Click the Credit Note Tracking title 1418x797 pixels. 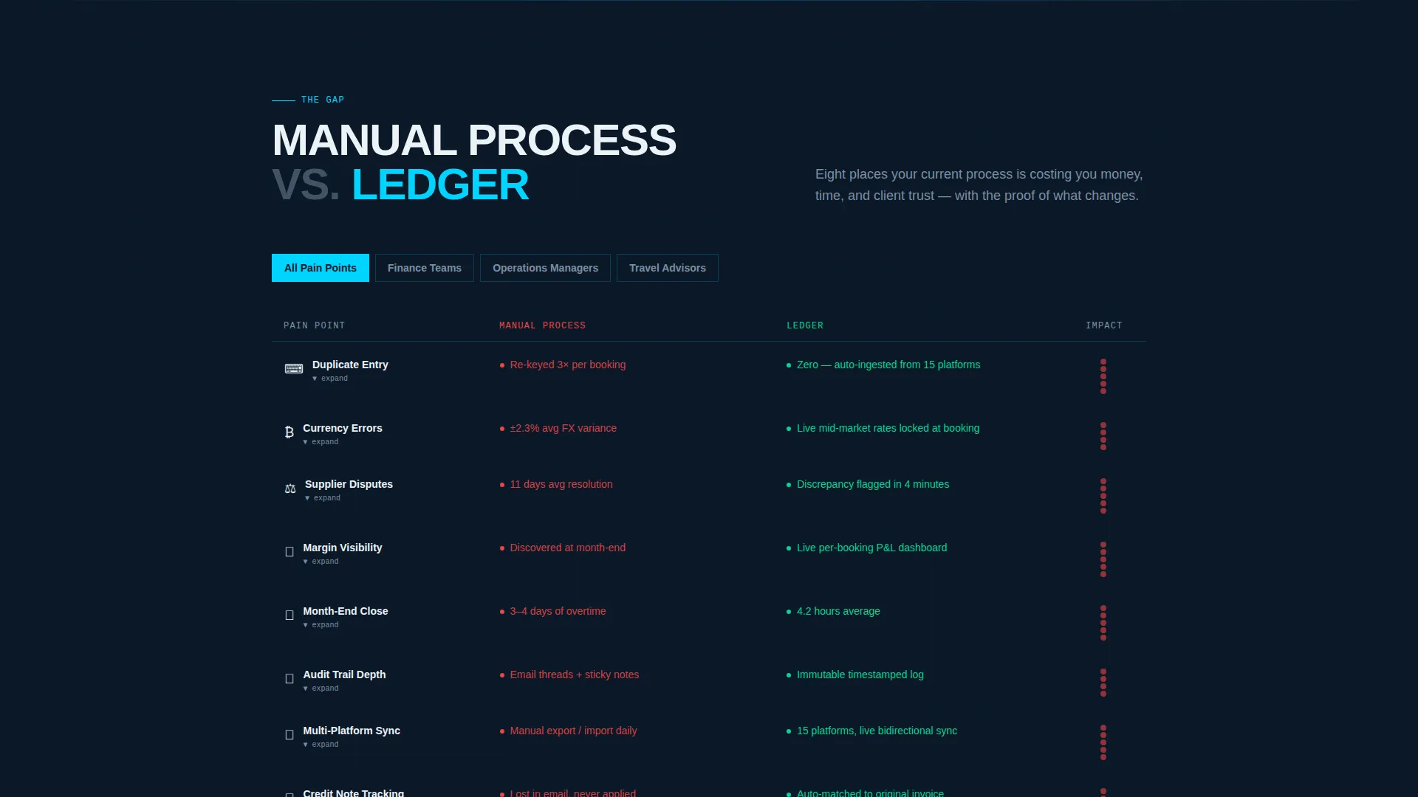(353, 793)
